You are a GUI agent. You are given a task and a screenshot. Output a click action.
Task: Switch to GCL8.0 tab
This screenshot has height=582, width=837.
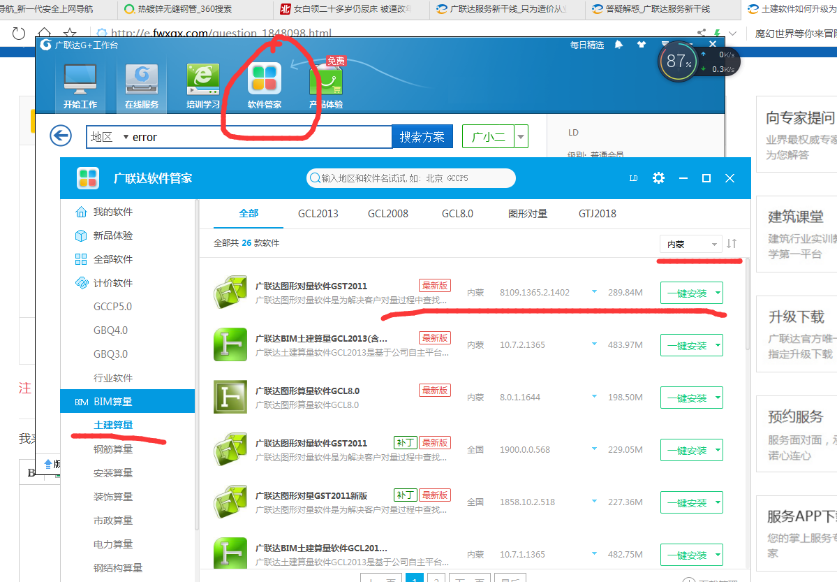pyautogui.click(x=457, y=213)
